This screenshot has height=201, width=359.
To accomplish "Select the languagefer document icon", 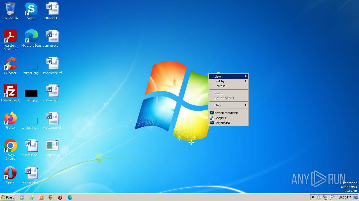I will (31, 175).
